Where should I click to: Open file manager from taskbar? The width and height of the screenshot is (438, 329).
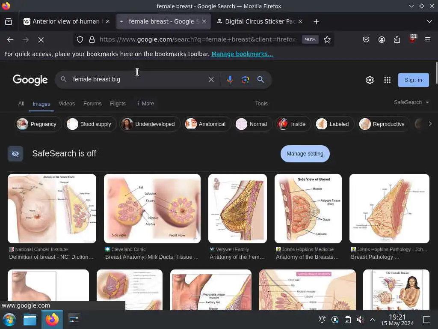click(30, 320)
